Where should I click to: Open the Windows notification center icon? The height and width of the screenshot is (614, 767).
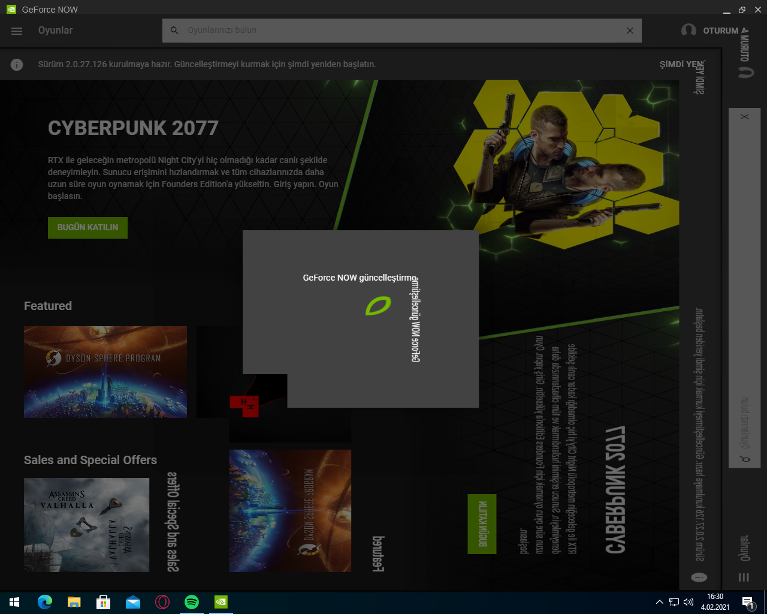pos(748,602)
